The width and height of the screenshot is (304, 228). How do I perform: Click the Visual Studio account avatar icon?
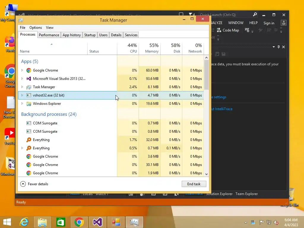click(x=284, y=23)
